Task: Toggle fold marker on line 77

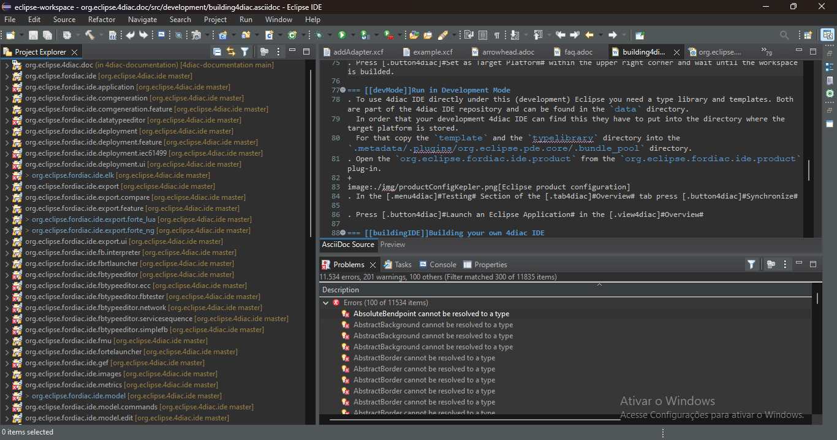Action: pyautogui.click(x=343, y=90)
